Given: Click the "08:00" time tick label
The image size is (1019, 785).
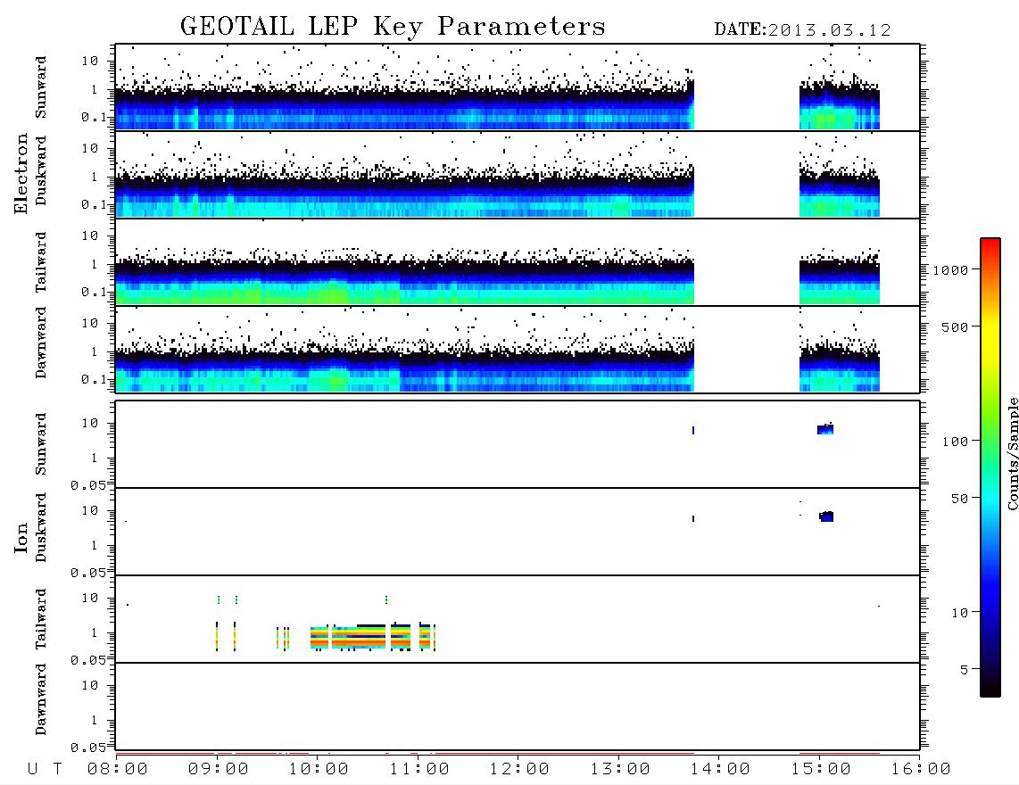Looking at the screenshot, I should (118, 770).
